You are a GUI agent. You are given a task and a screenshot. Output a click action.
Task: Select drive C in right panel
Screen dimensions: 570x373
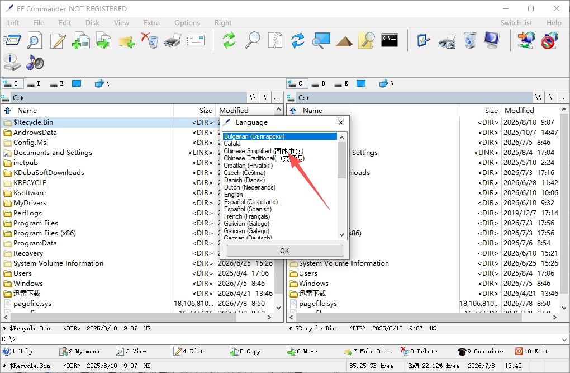[297, 84]
